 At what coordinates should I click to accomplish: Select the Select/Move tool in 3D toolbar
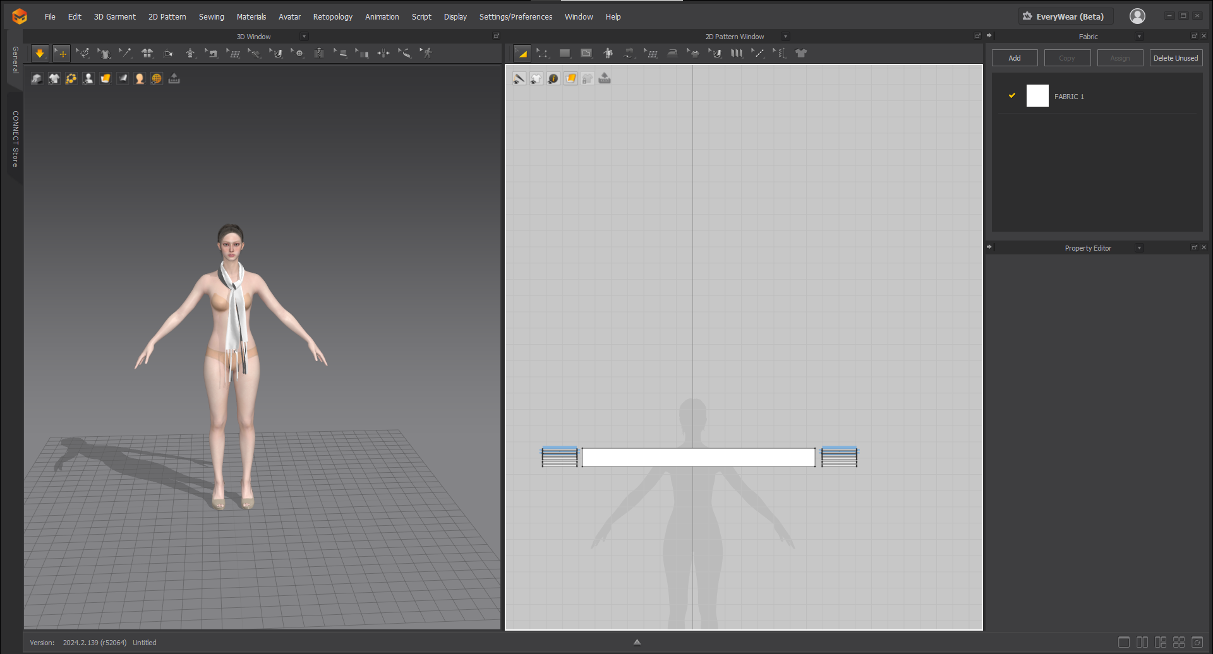click(x=61, y=54)
